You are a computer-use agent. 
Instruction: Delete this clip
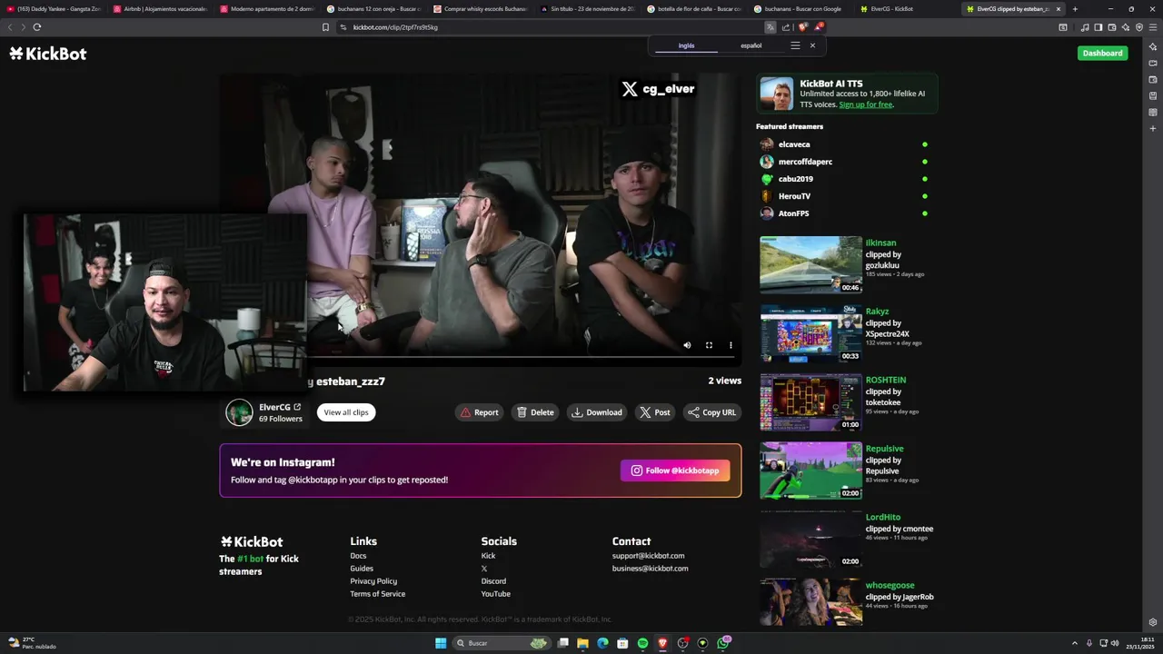535,412
